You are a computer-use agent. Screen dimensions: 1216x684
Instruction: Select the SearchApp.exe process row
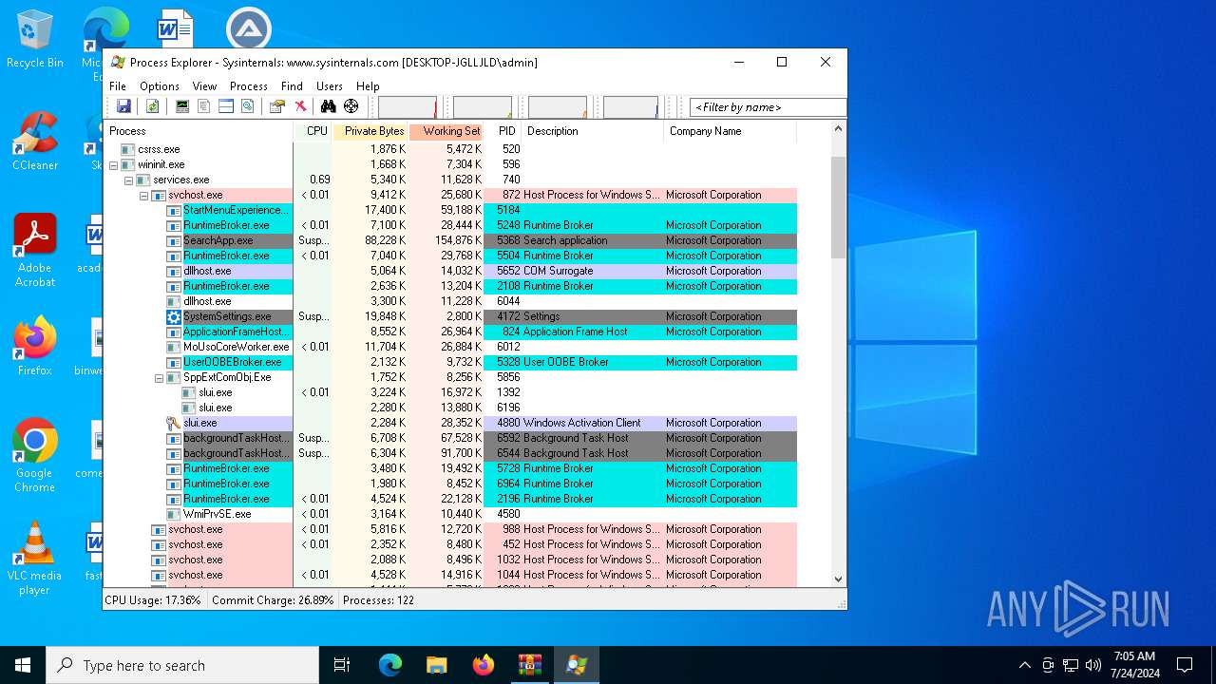pos(450,240)
